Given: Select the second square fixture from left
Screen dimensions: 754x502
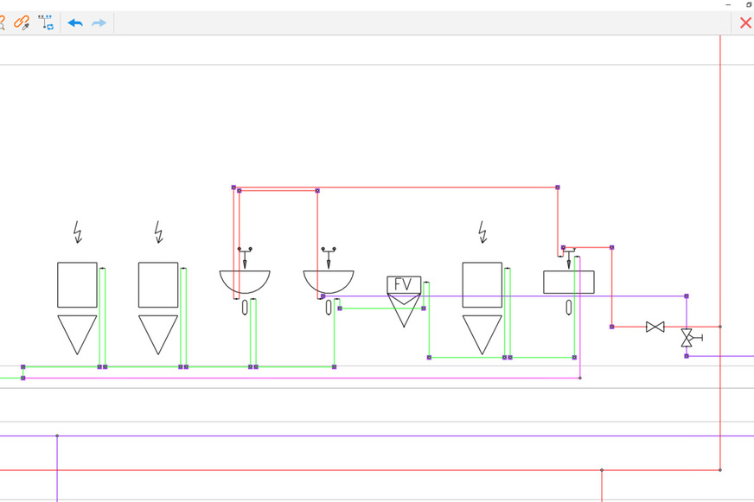Looking at the screenshot, I should pyautogui.click(x=158, y=285).
